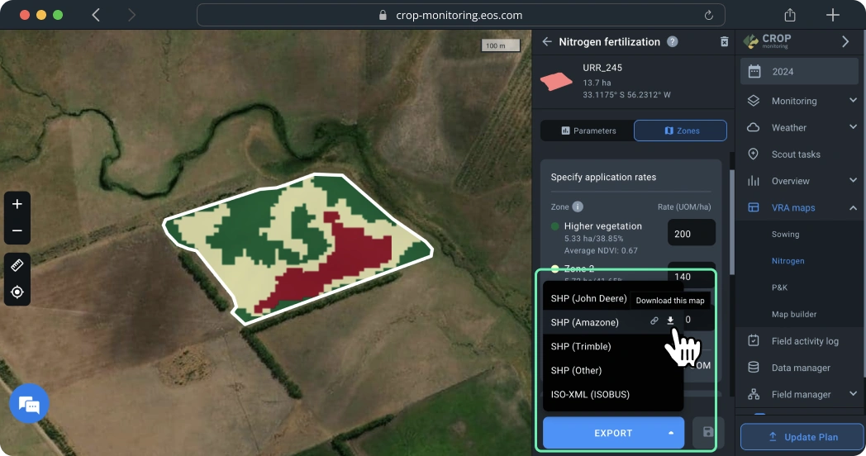Delete the map with trash icon
The height and width of the screenshot is (456, 866).
coord(724,42)
